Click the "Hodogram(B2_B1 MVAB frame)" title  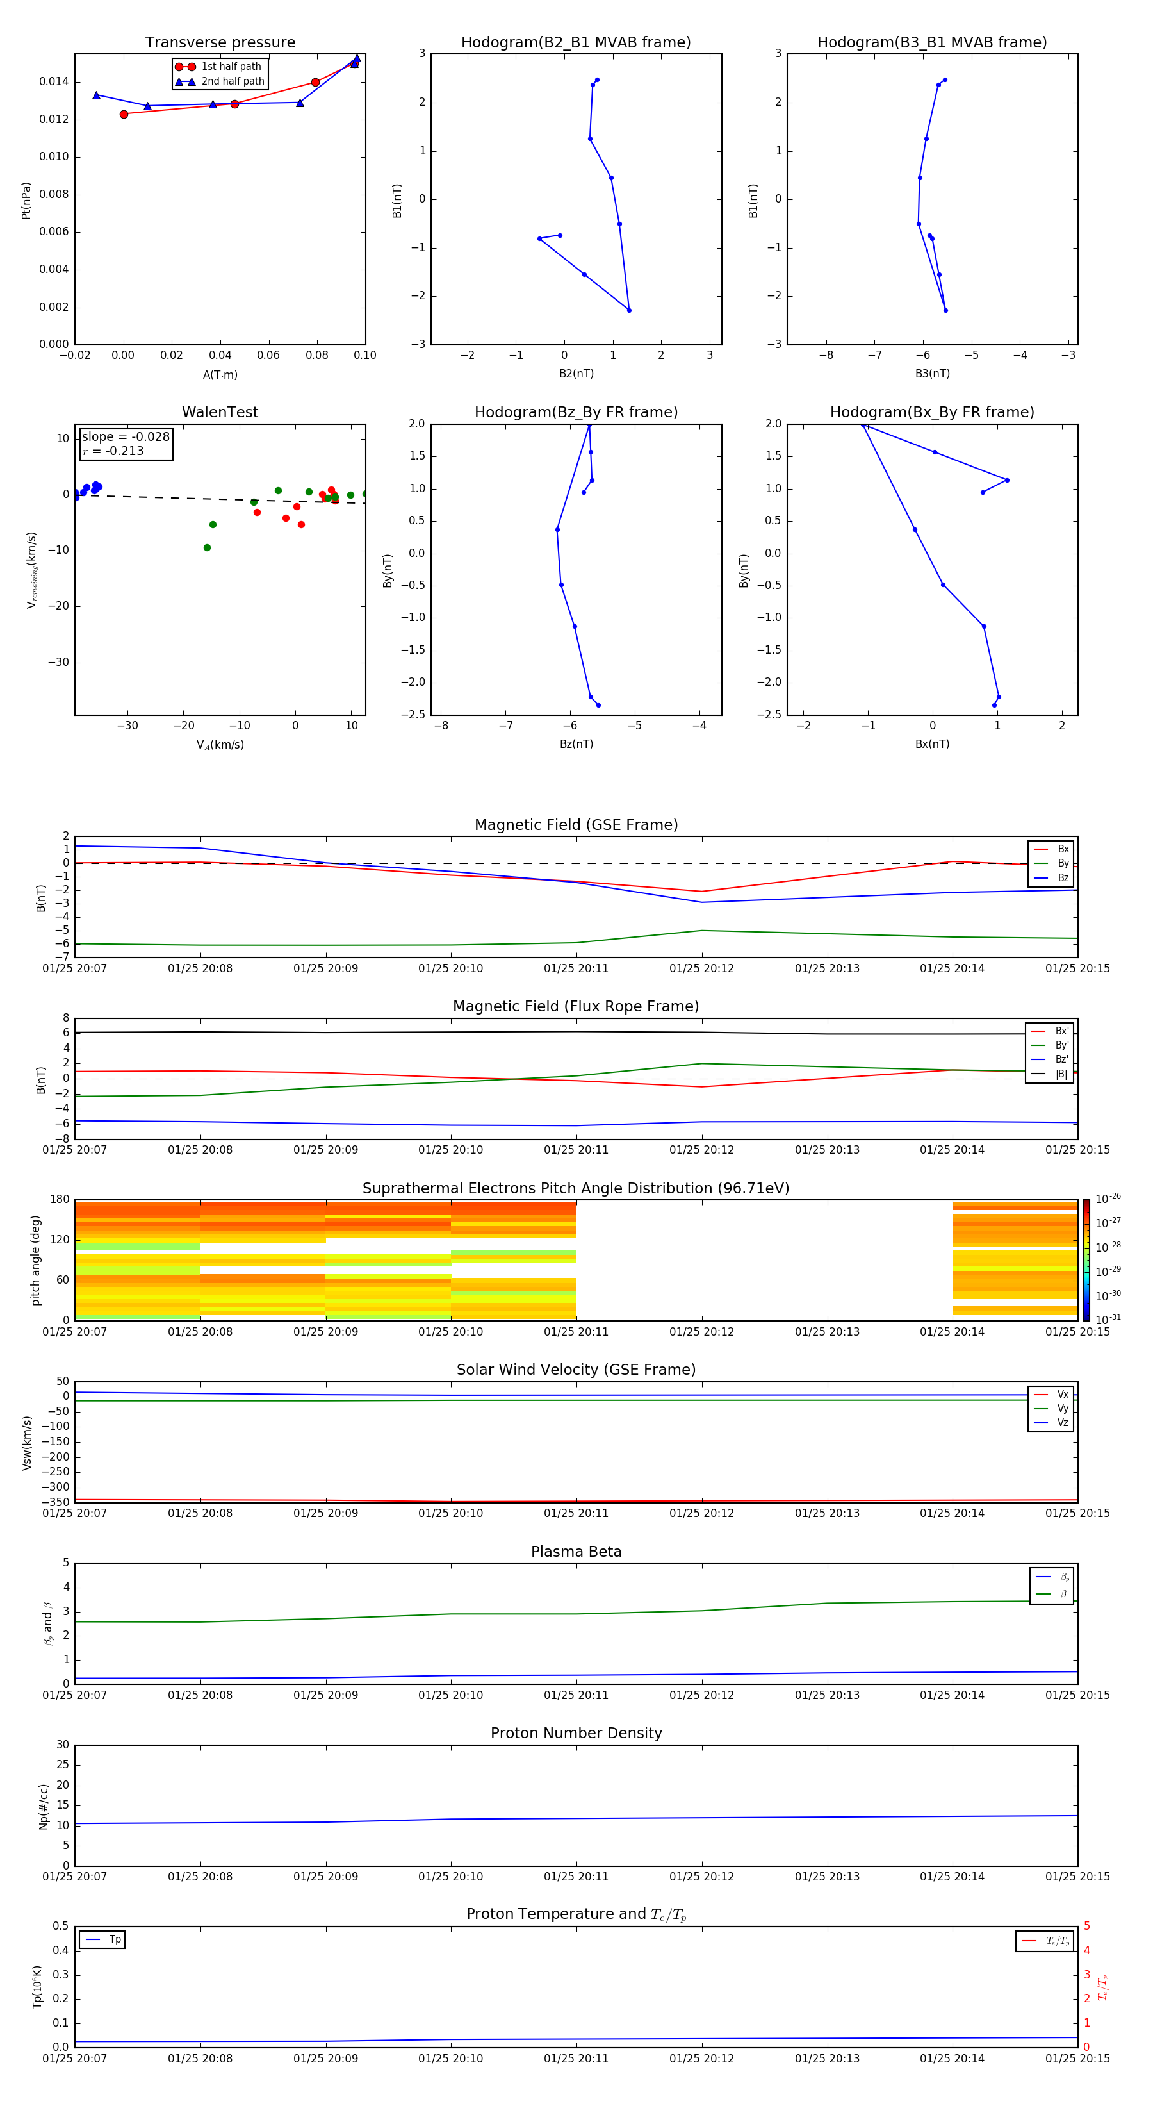pos(576,42)
